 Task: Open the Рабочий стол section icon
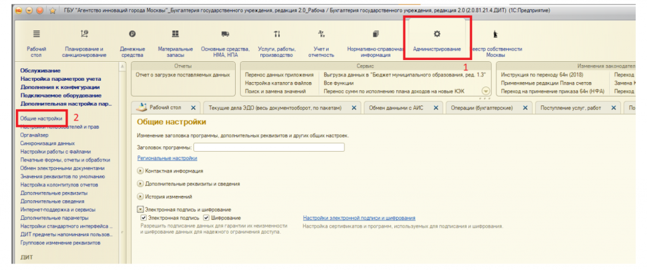click(x=36, y=34)
